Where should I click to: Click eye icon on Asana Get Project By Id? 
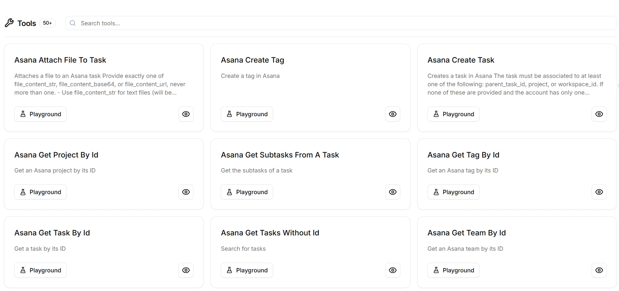point(186,192)
